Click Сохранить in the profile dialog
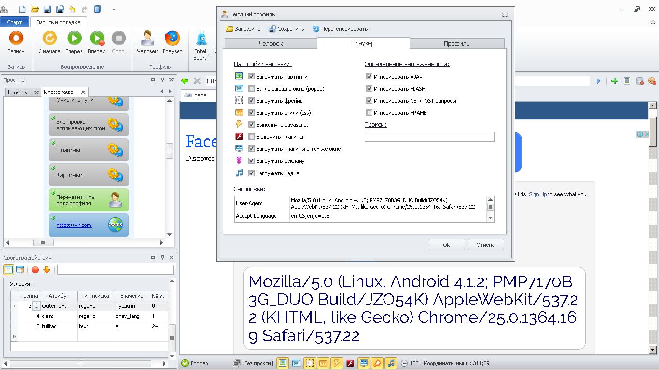This screenshot has height=370, width=659. pos(286,29)
